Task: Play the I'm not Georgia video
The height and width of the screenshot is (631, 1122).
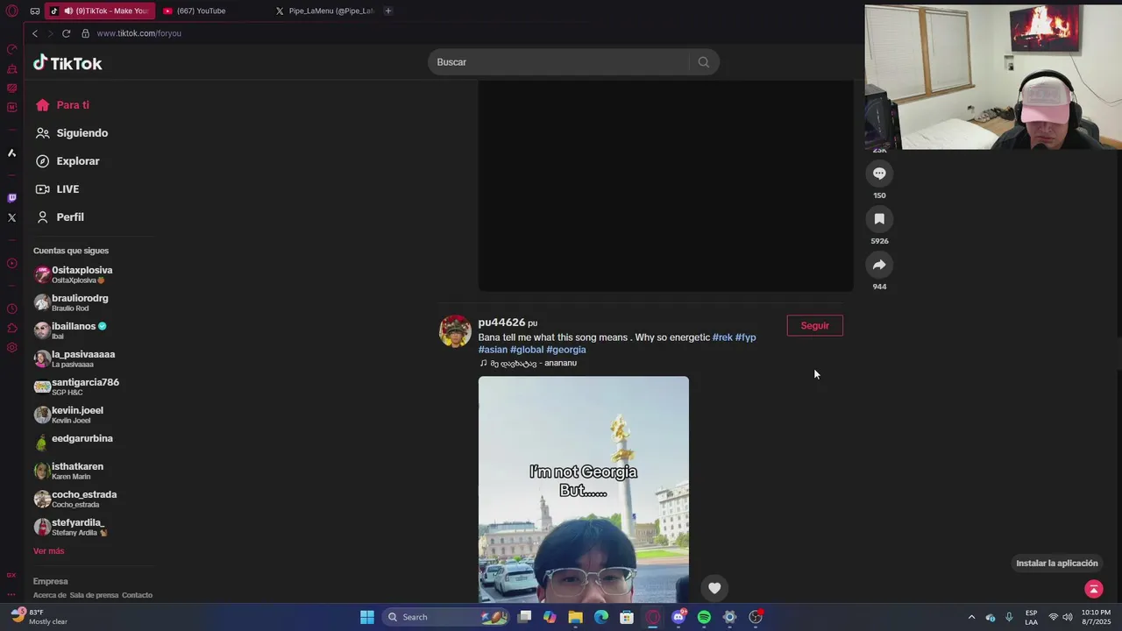Action: coord(584,489)
